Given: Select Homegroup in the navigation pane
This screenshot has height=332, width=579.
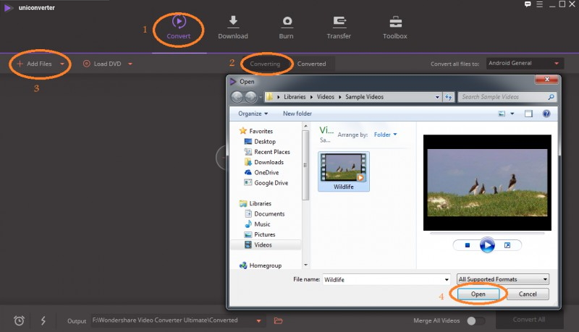Looking at the screenshot, I should 261,265.
